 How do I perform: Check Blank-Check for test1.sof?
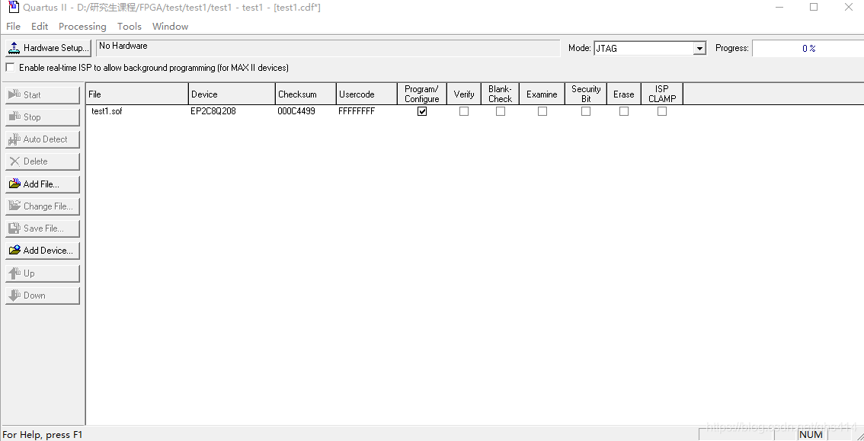[x=501, y=111]
